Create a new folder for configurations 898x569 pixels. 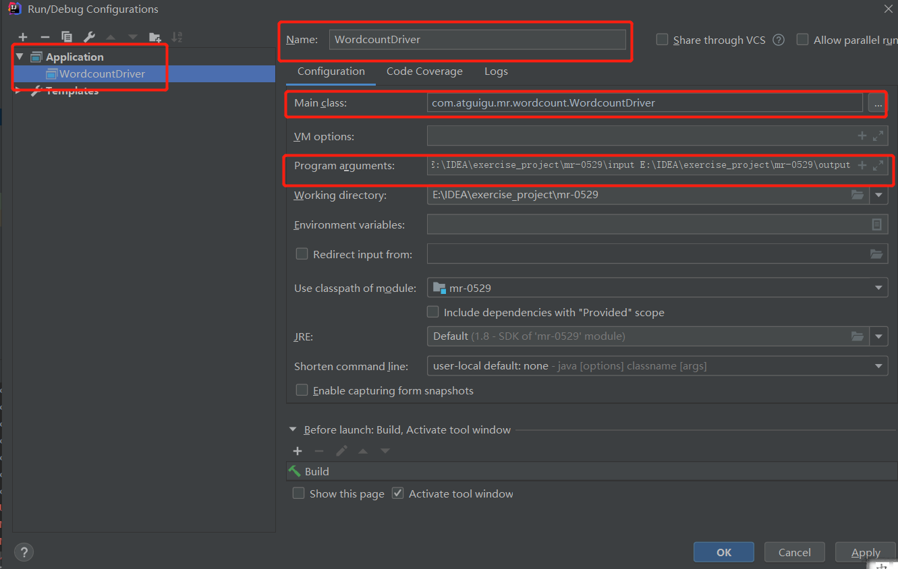click(155, 37)
